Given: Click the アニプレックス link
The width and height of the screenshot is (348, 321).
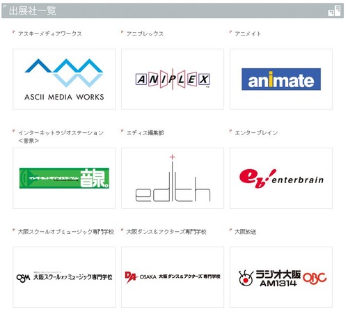Looking at the screenshot, I should [145, 34].
